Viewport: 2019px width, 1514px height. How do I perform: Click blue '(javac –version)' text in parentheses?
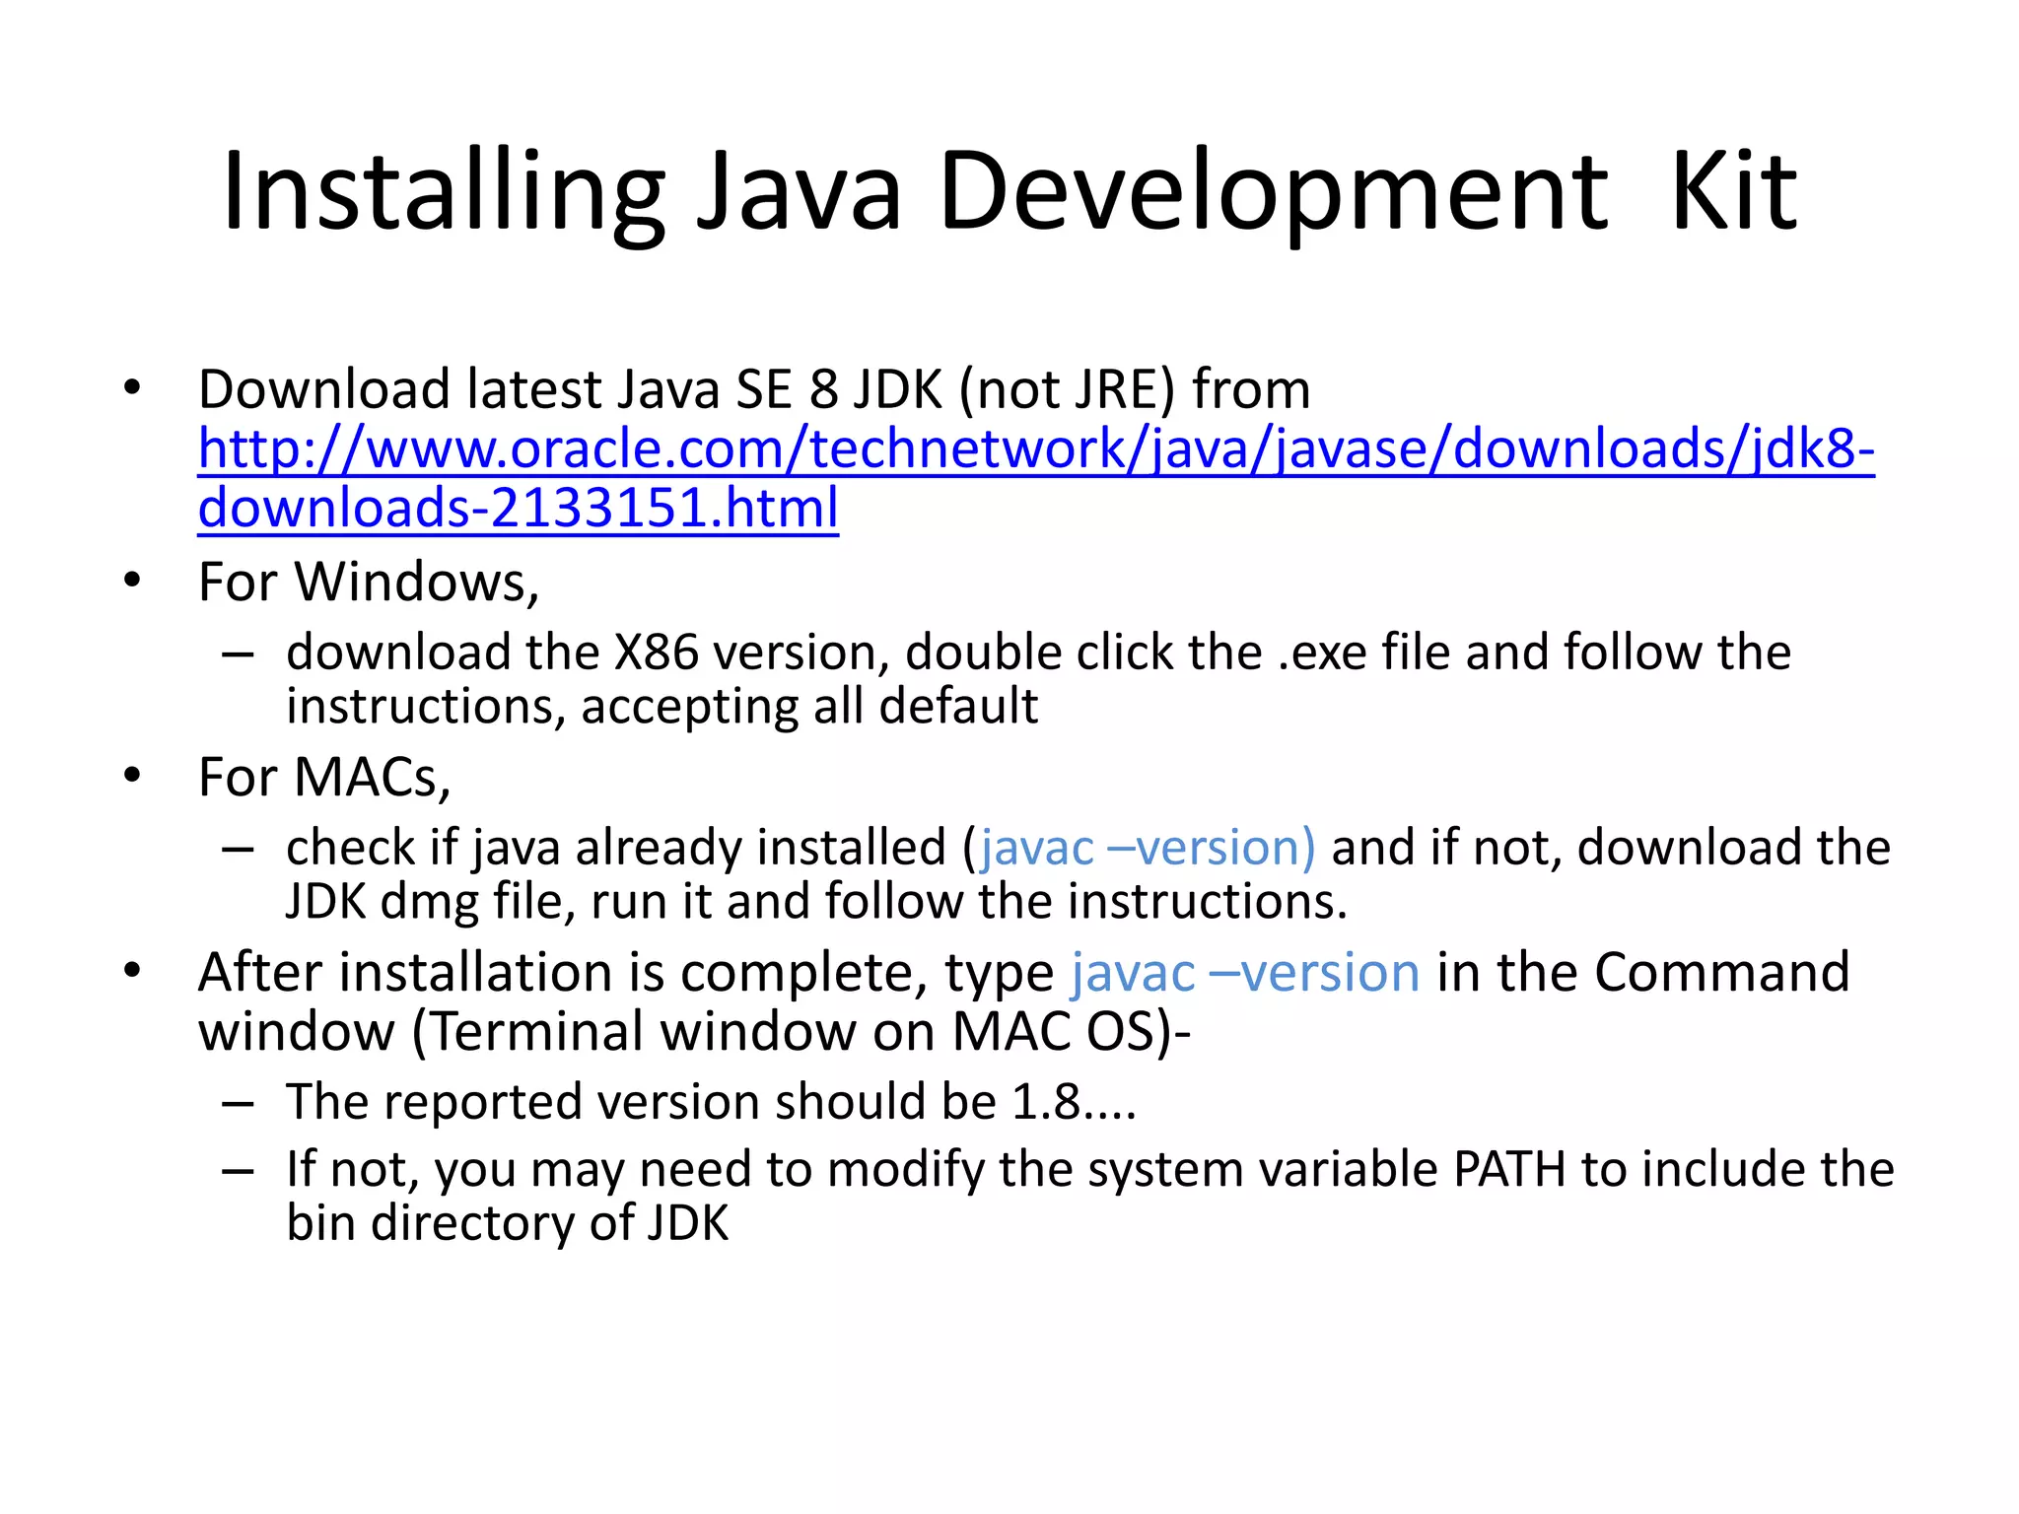[x=1146, y=848]
